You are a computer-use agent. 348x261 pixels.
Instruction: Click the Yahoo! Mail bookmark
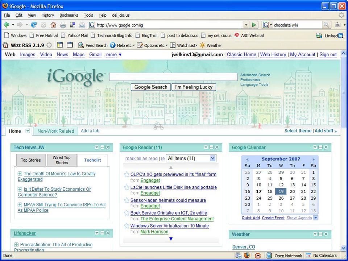pos(75,36)
